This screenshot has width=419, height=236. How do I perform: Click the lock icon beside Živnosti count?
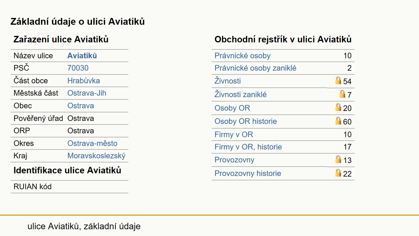(x=338, y=80)
